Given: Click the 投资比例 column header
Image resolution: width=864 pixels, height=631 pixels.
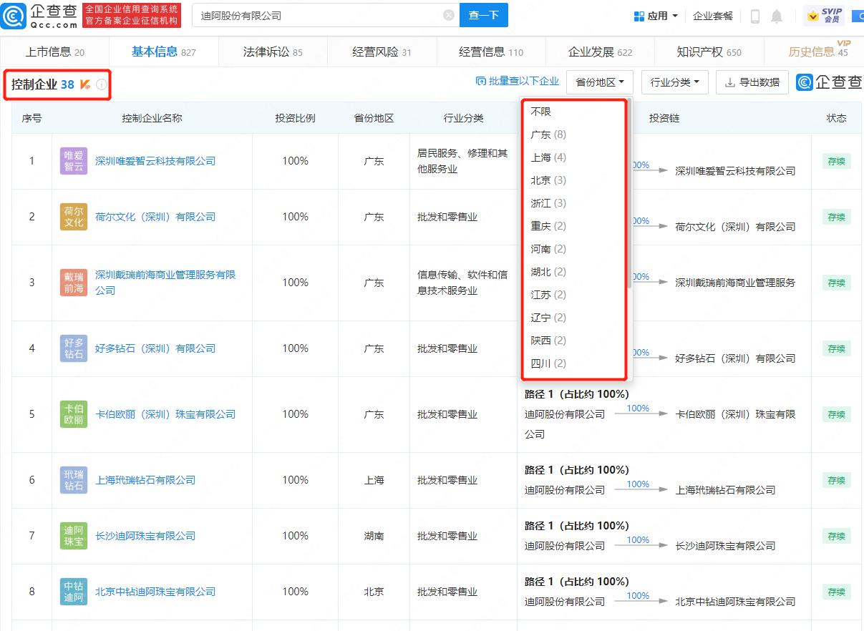Looking at the screenshot, I should pos(295,118).
